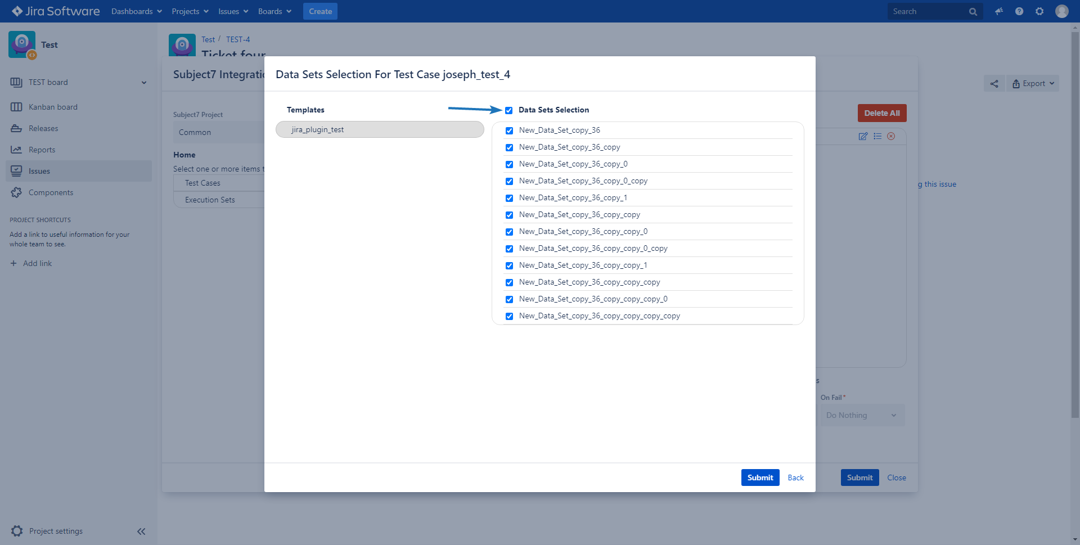Expand the Export dropdown

(x=1033, y=84)
